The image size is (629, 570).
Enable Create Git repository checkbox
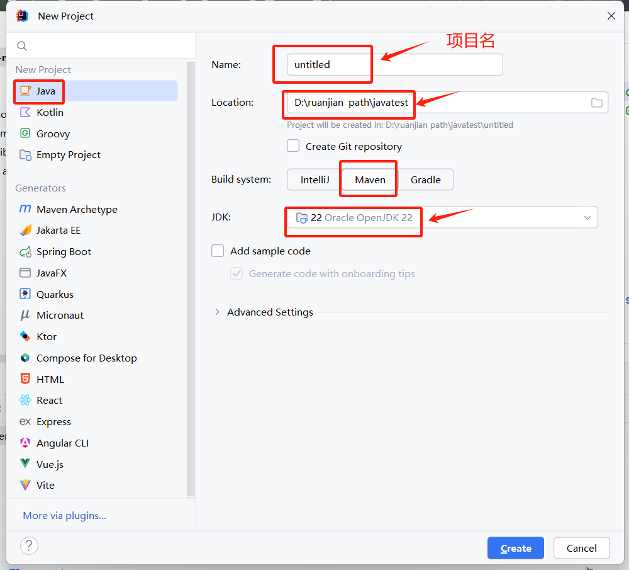(293, 145)
